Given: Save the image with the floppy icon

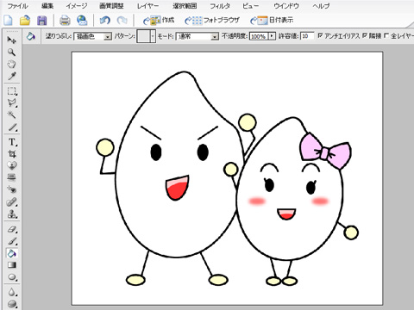Looking at the screenshot, I should [42, 21].
